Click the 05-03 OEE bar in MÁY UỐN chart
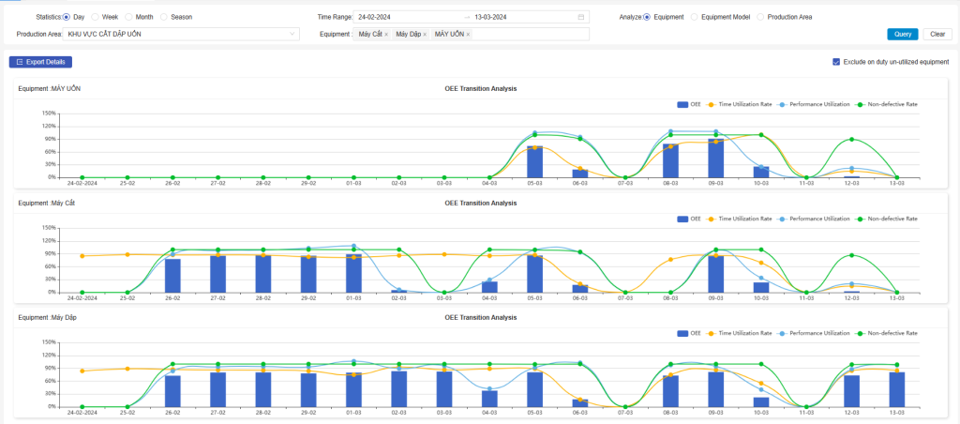This screenshot has height=424, width=960. (534, 161)
